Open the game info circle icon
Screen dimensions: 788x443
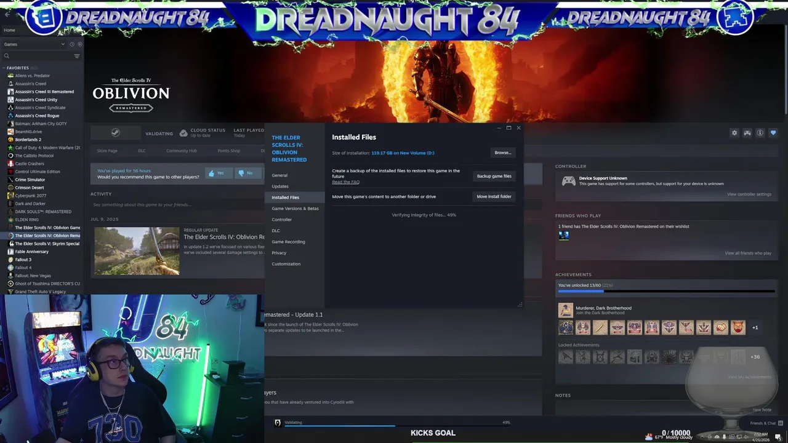(760, 133)
